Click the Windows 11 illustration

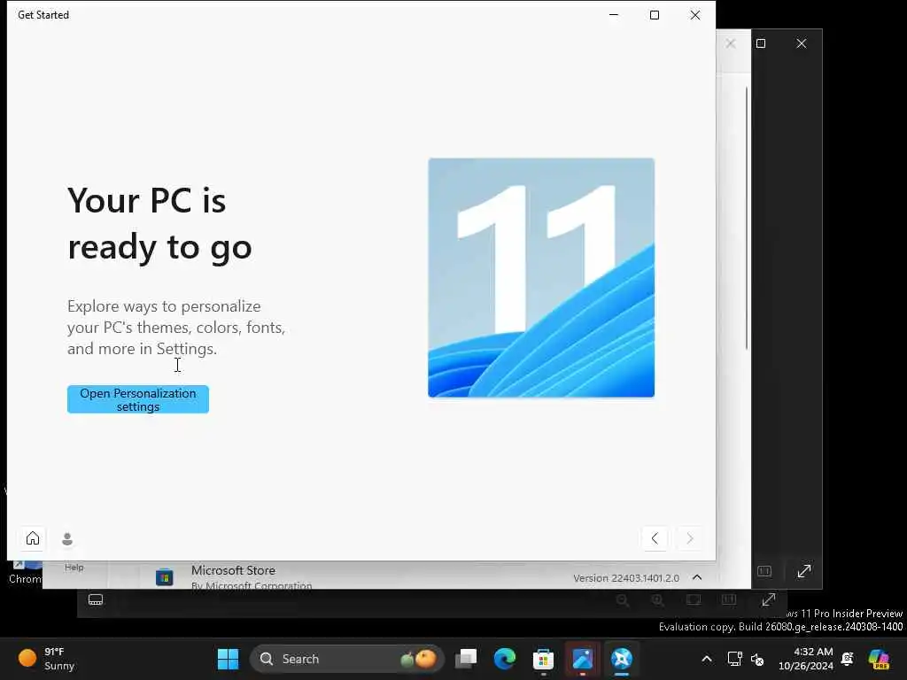click(x=541, y=277)
